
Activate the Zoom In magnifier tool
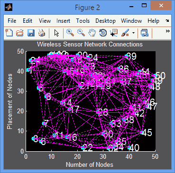(x=70, y=33)
